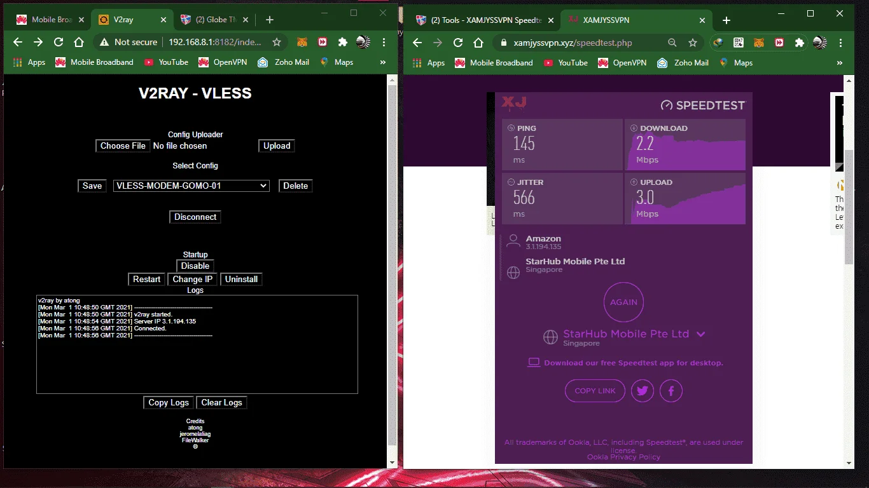Open YouTube bookmark in left browser

(x=167, y=62)
